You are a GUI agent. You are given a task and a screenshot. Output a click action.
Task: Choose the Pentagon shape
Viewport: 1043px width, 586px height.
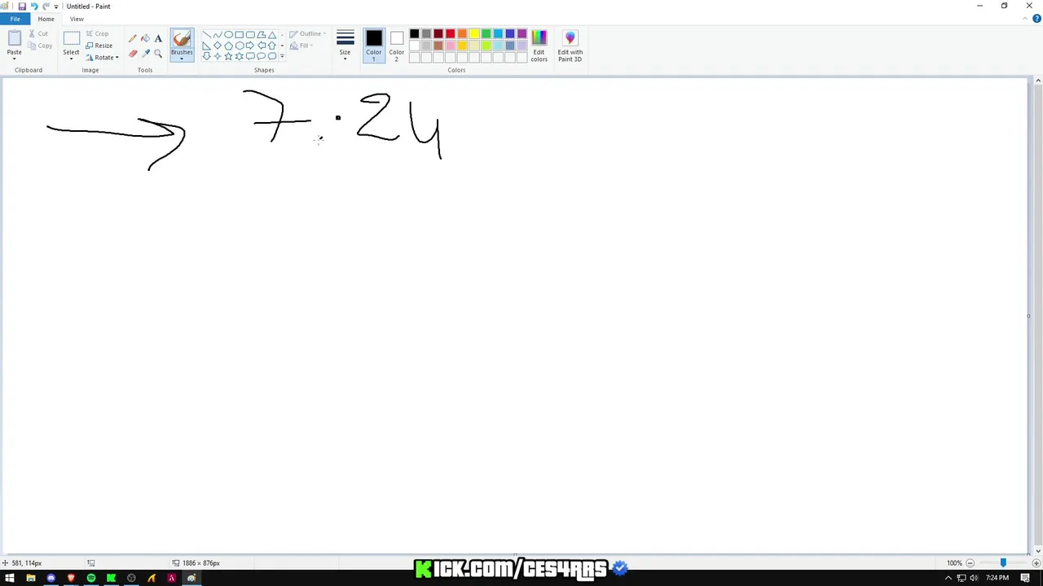(228, 46)
